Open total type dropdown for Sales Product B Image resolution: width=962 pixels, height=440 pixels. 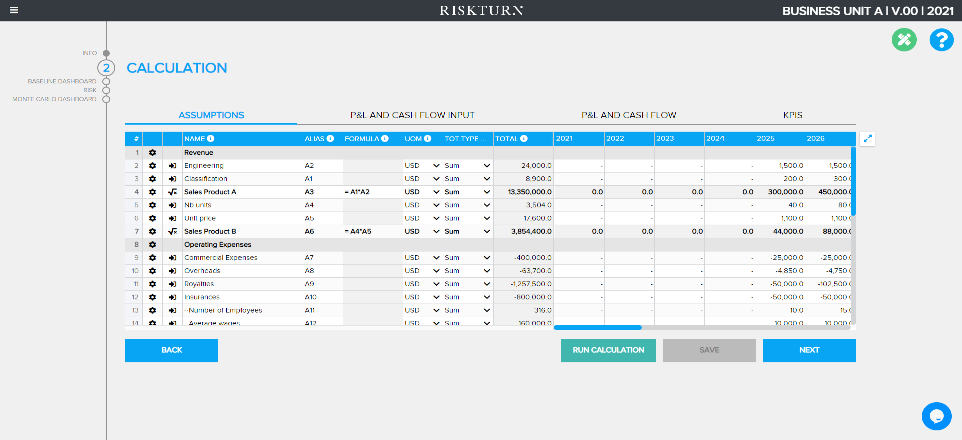pos(467,231)
